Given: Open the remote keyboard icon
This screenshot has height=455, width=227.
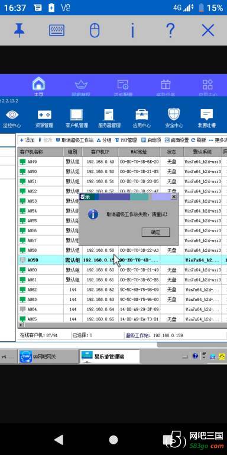Looking at the screenshot, I should [x=57, y=30].
